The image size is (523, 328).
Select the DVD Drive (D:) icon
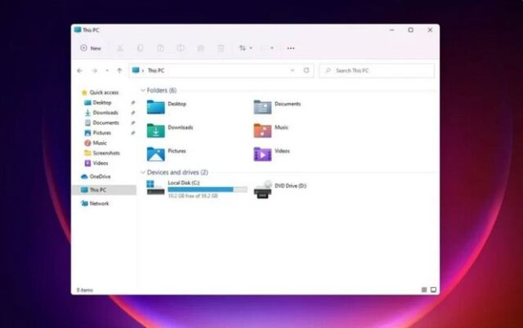click(262, 189)
